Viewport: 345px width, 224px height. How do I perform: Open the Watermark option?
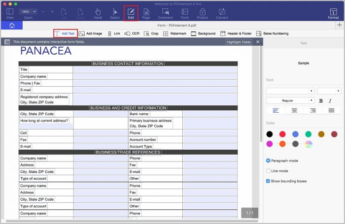174,33
